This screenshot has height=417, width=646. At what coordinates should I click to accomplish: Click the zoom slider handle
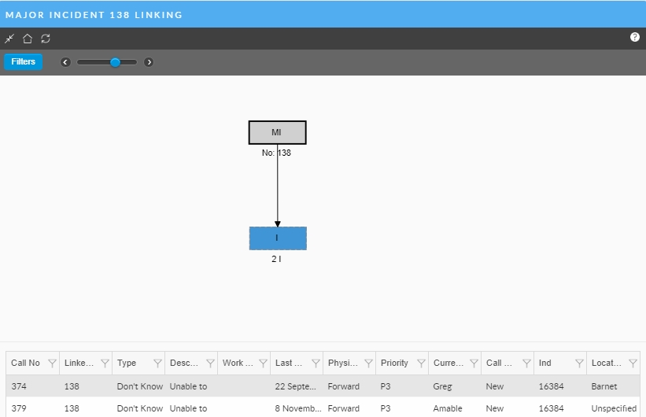point(115,62)
